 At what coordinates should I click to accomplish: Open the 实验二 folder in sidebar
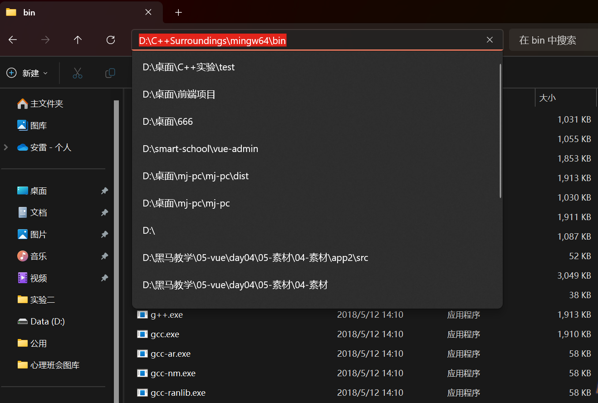(36, 300)
